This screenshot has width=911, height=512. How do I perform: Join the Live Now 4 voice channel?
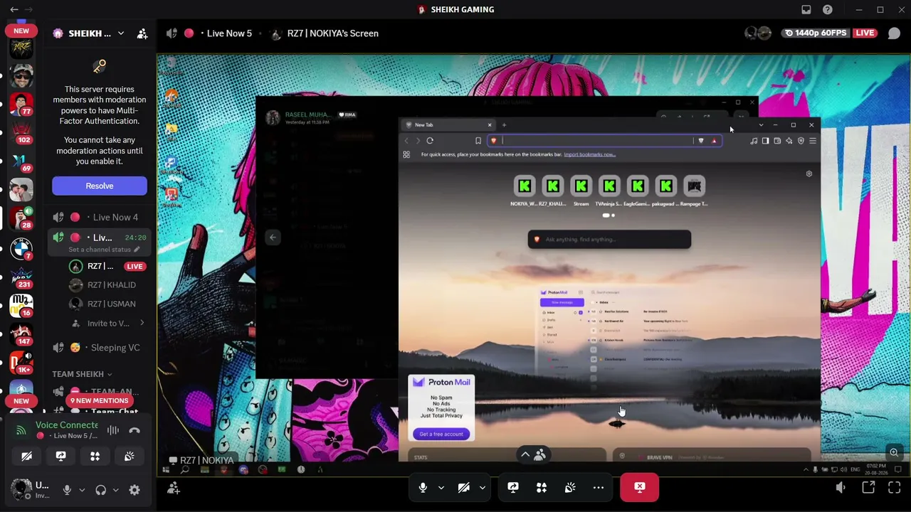(x=99, y=217)
